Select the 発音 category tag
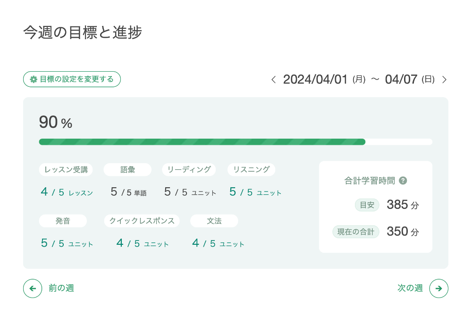This screenshot has height=315, width=472. [63, 221]
